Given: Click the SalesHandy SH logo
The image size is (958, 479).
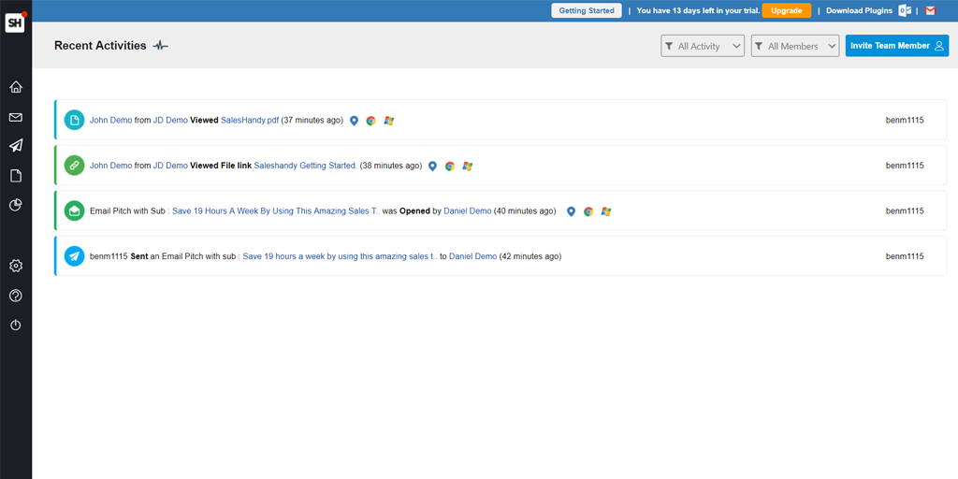Looking at the screenshot, I should tap(15, 22).
